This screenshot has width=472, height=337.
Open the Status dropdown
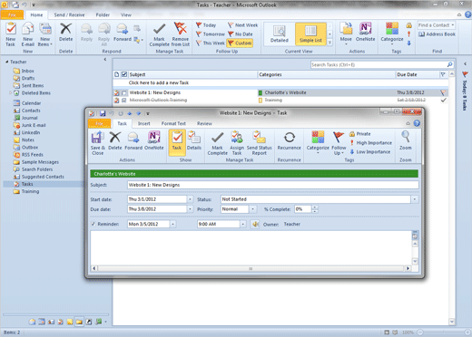[x=415, y=199]
